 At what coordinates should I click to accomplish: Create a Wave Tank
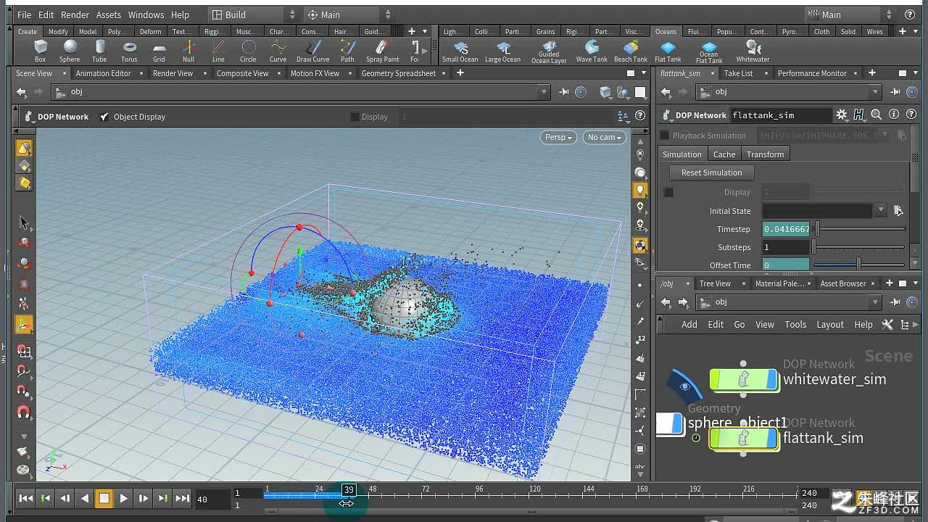coord(592,51)
